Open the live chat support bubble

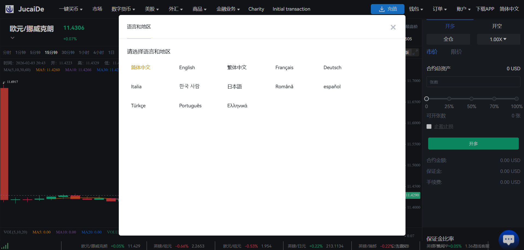click(508, 240)
